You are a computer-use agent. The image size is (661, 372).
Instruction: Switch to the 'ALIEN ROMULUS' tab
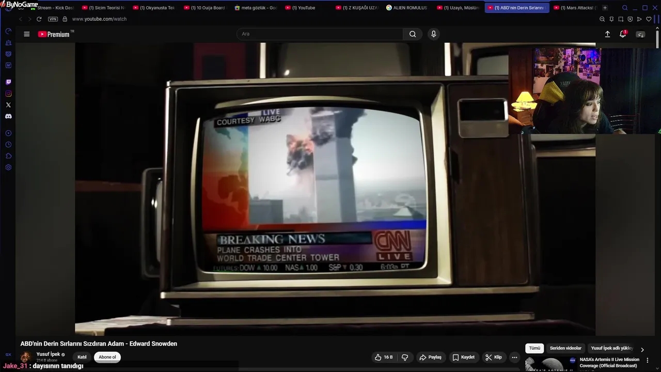coord(407,8)
